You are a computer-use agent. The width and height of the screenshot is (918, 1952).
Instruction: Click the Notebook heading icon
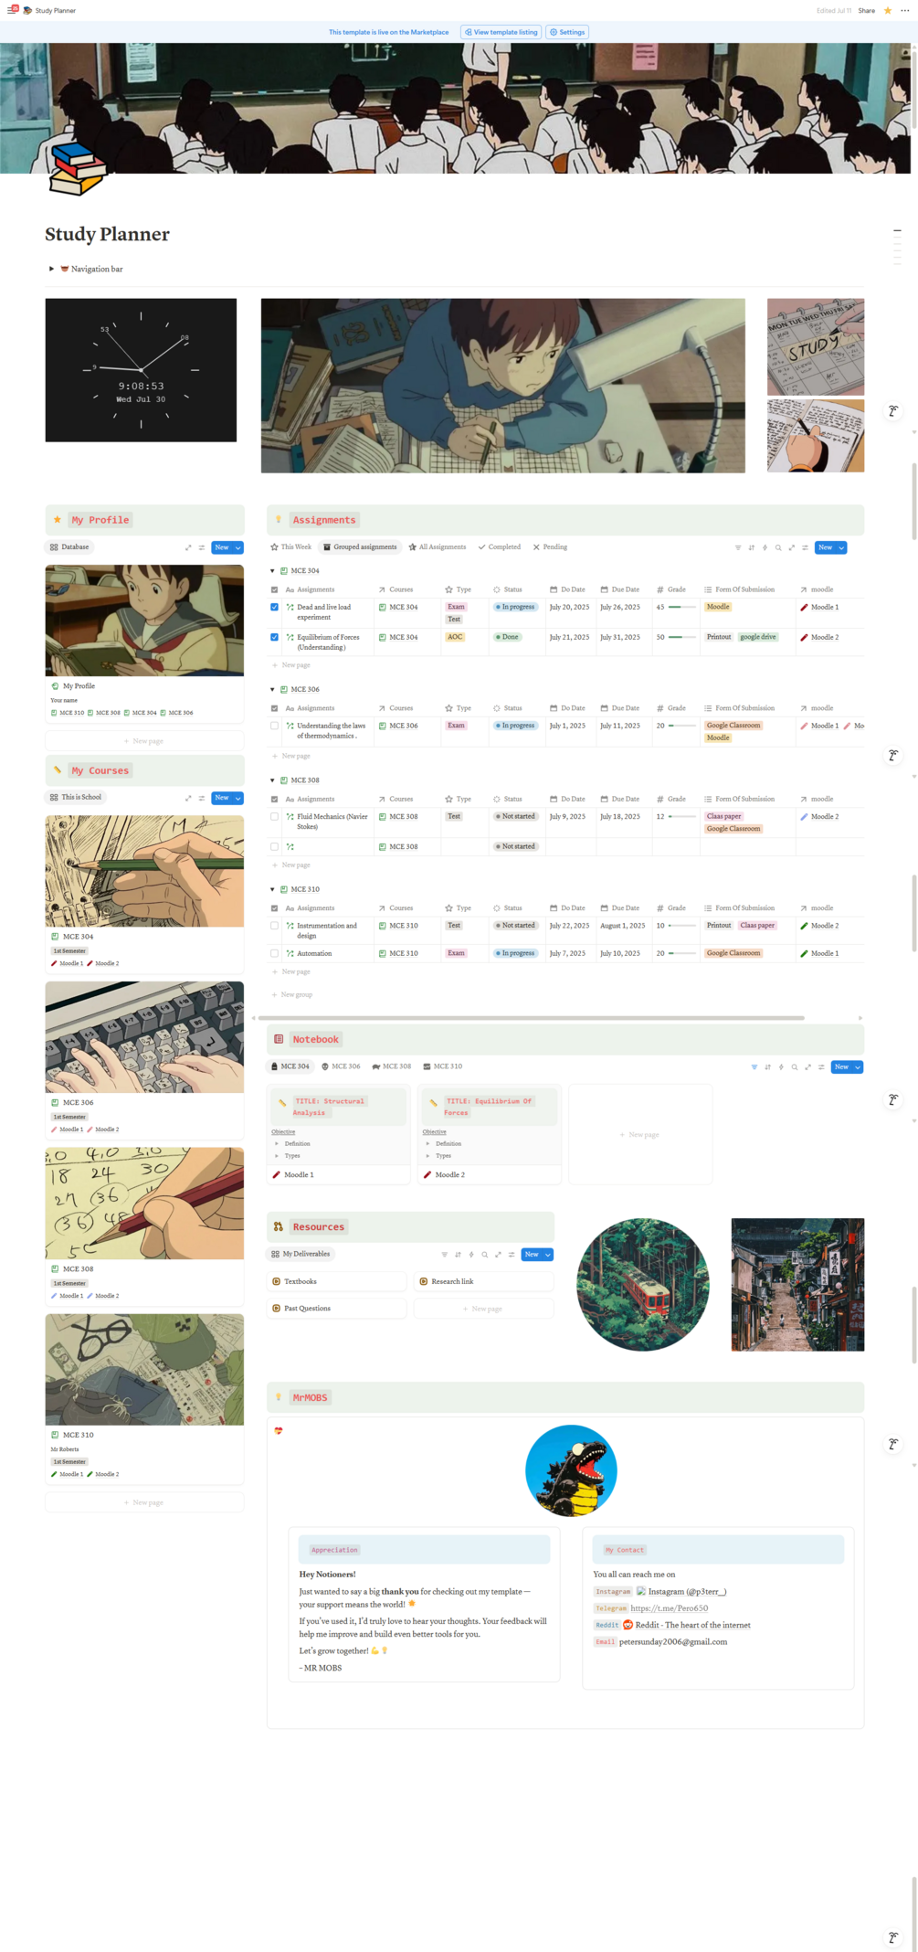[x=279, y=1039]
